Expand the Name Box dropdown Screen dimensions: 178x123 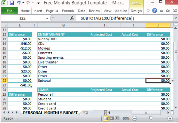point(47,18)
